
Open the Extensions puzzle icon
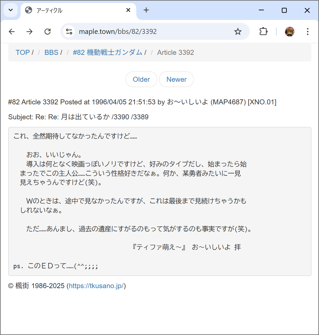pos(263,32)
